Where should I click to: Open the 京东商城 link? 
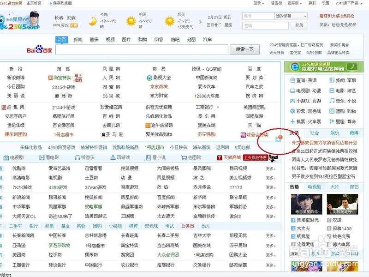(159, 87)
